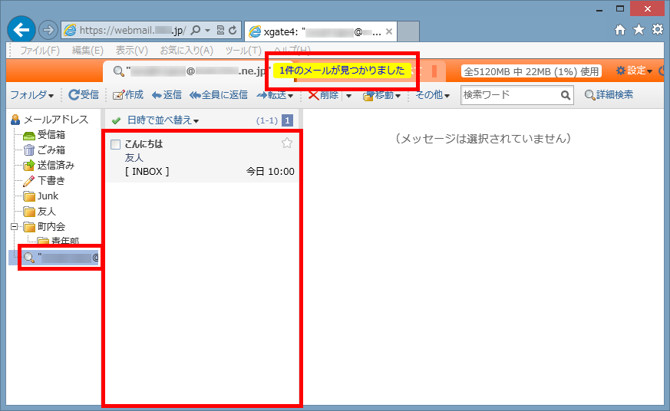Open the 日時で並べ替え sort dropdown
The width and height of the screenshot is (670, 411).
pyautogui.click(x=163, y=120)
